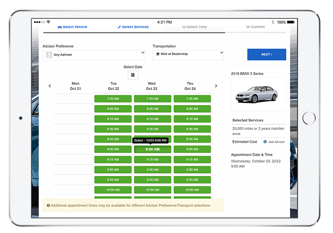Viewport: 333px width, 233px height.
Task: Click the Bluetooth icon in status bar
Action: [273, 22]
